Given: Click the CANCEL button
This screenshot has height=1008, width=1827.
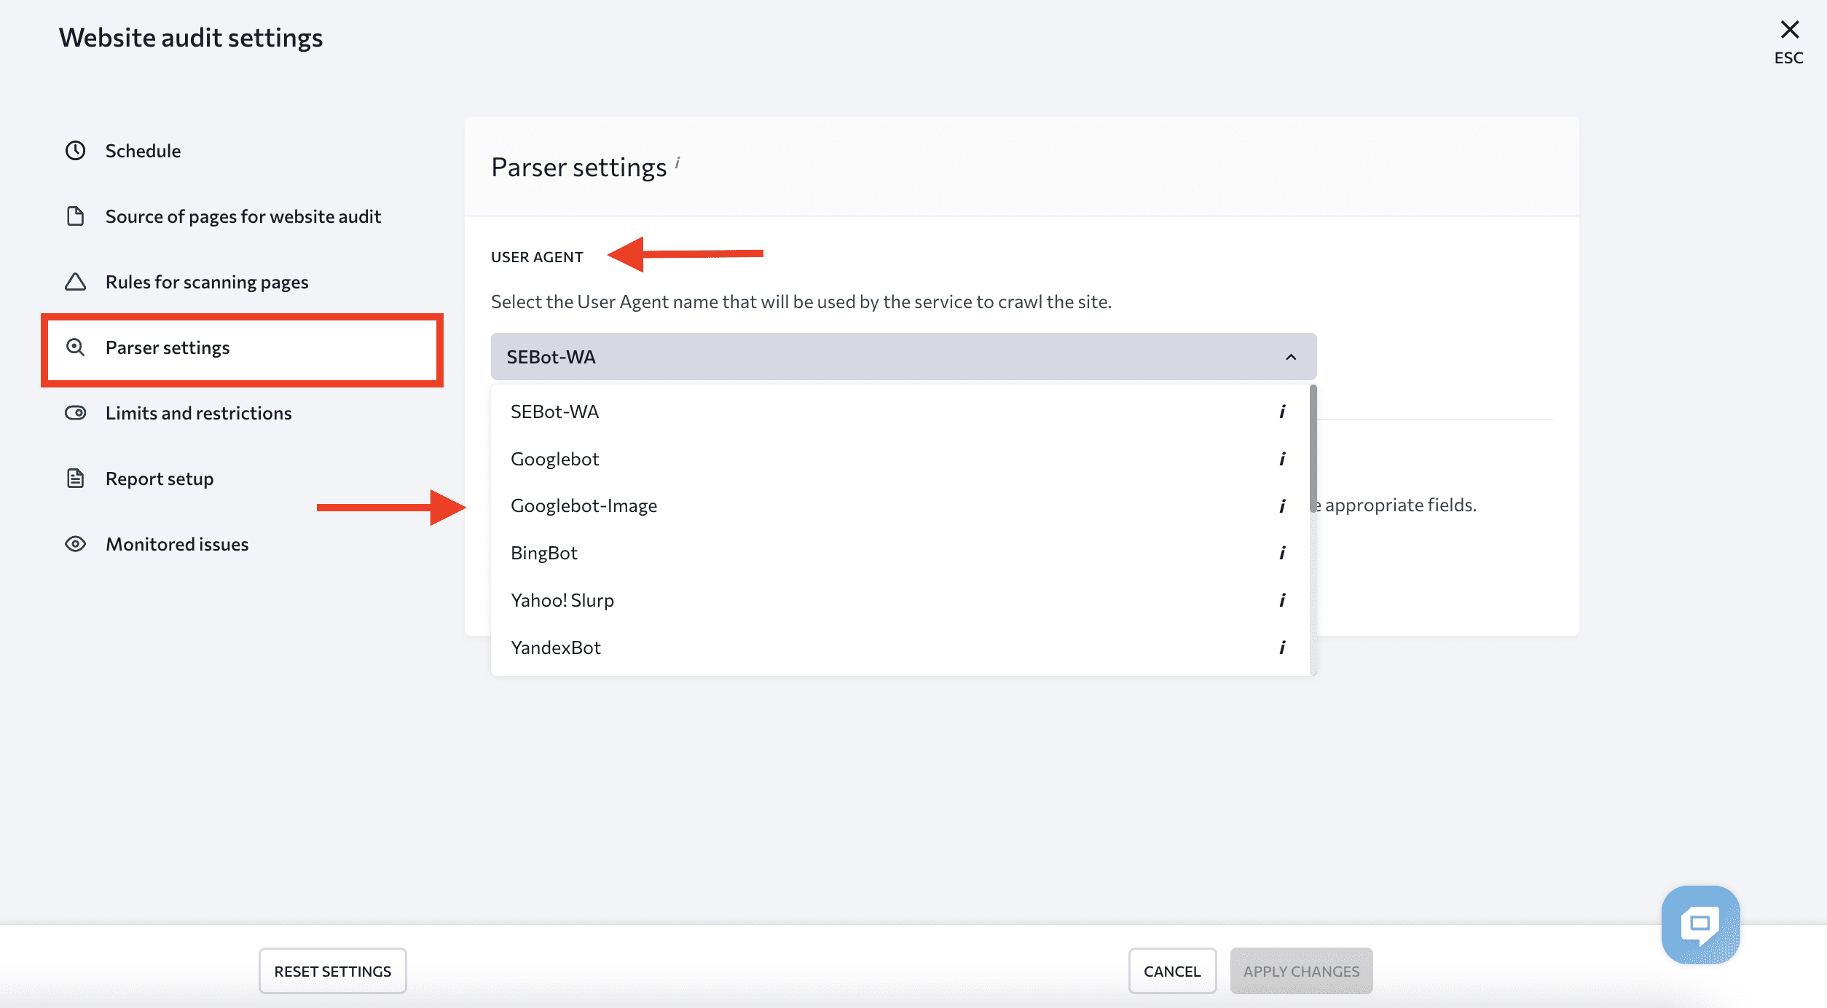Looking at the screenshot, I should [1171, 971].
